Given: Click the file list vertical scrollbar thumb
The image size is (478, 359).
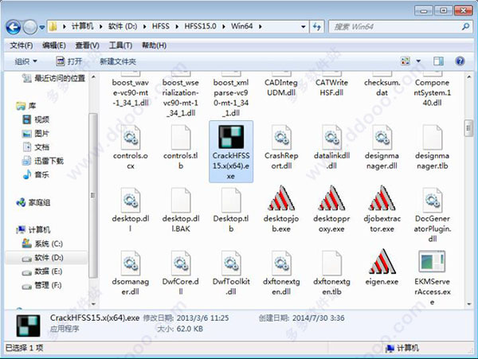Looking at the screenshot, I should pyautogui.click(x=468, y=128).
